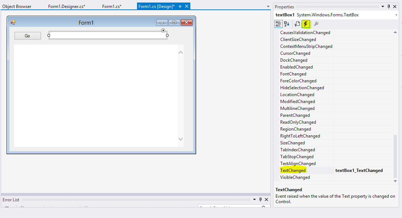Highlight the TextChanged event entry

pos(293,170)
